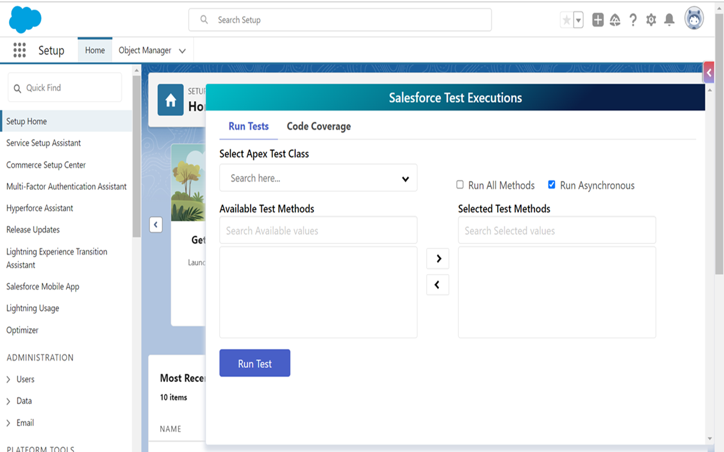This screenshot has height=452, width=724.
Task: Click the Search Available values field
Action: 318,231
